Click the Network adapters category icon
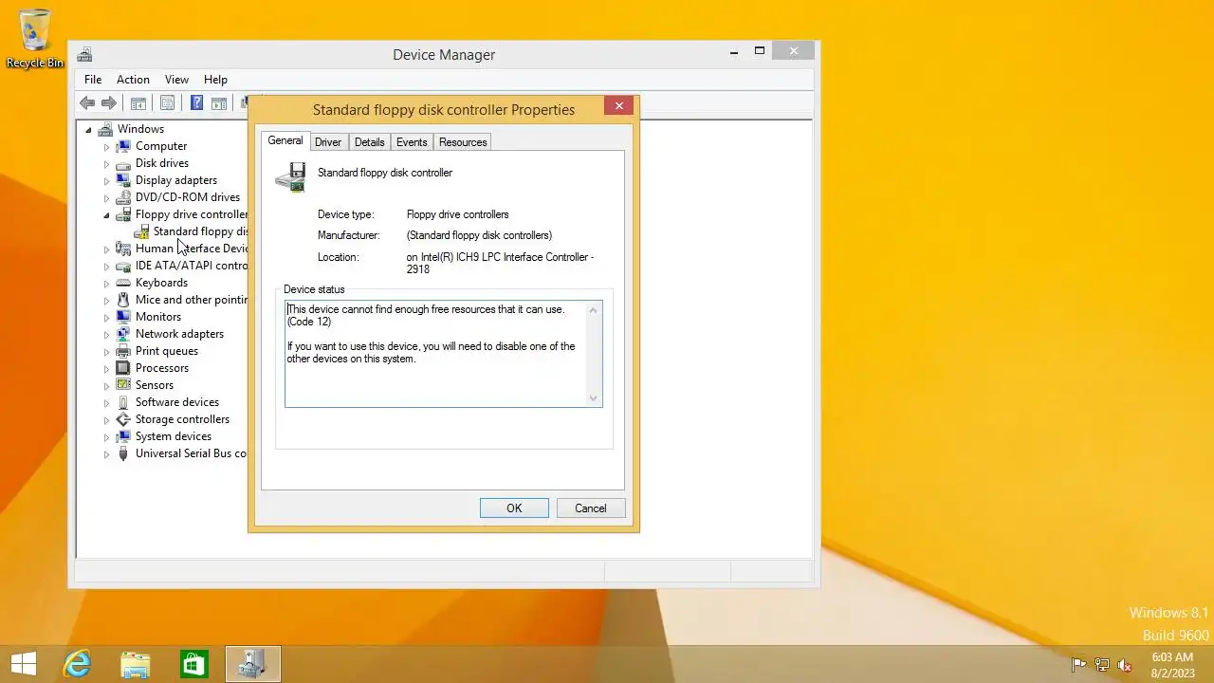Image resolution: width=1214 pixels, height=683 pixels. coord(123,334)
